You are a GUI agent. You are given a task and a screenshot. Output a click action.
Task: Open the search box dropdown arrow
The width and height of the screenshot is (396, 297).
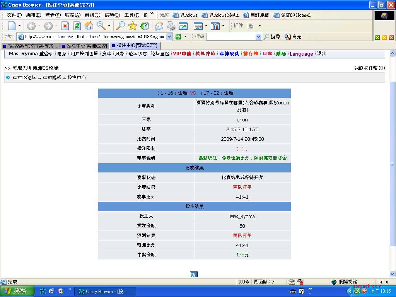click(259, 37)
